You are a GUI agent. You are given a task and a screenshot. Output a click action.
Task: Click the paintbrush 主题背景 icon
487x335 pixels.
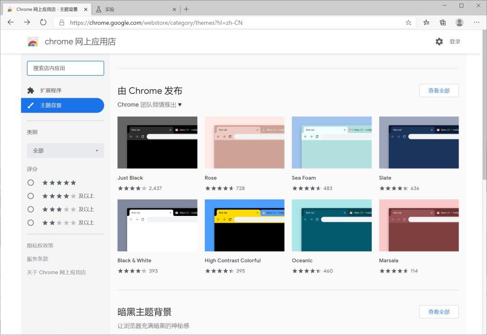click(x=31, y=105)
